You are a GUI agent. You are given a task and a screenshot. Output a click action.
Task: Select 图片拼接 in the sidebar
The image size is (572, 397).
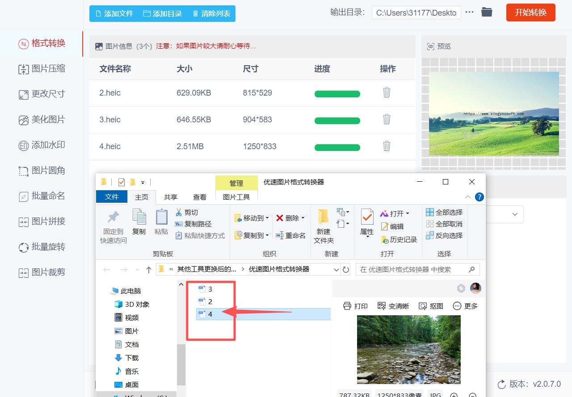click(x=42, y=221)
